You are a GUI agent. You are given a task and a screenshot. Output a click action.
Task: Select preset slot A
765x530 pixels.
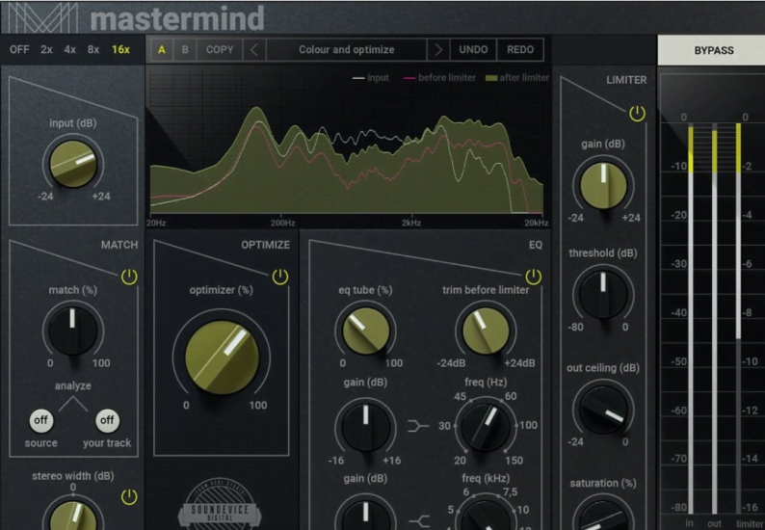click(x=162, y=50)
